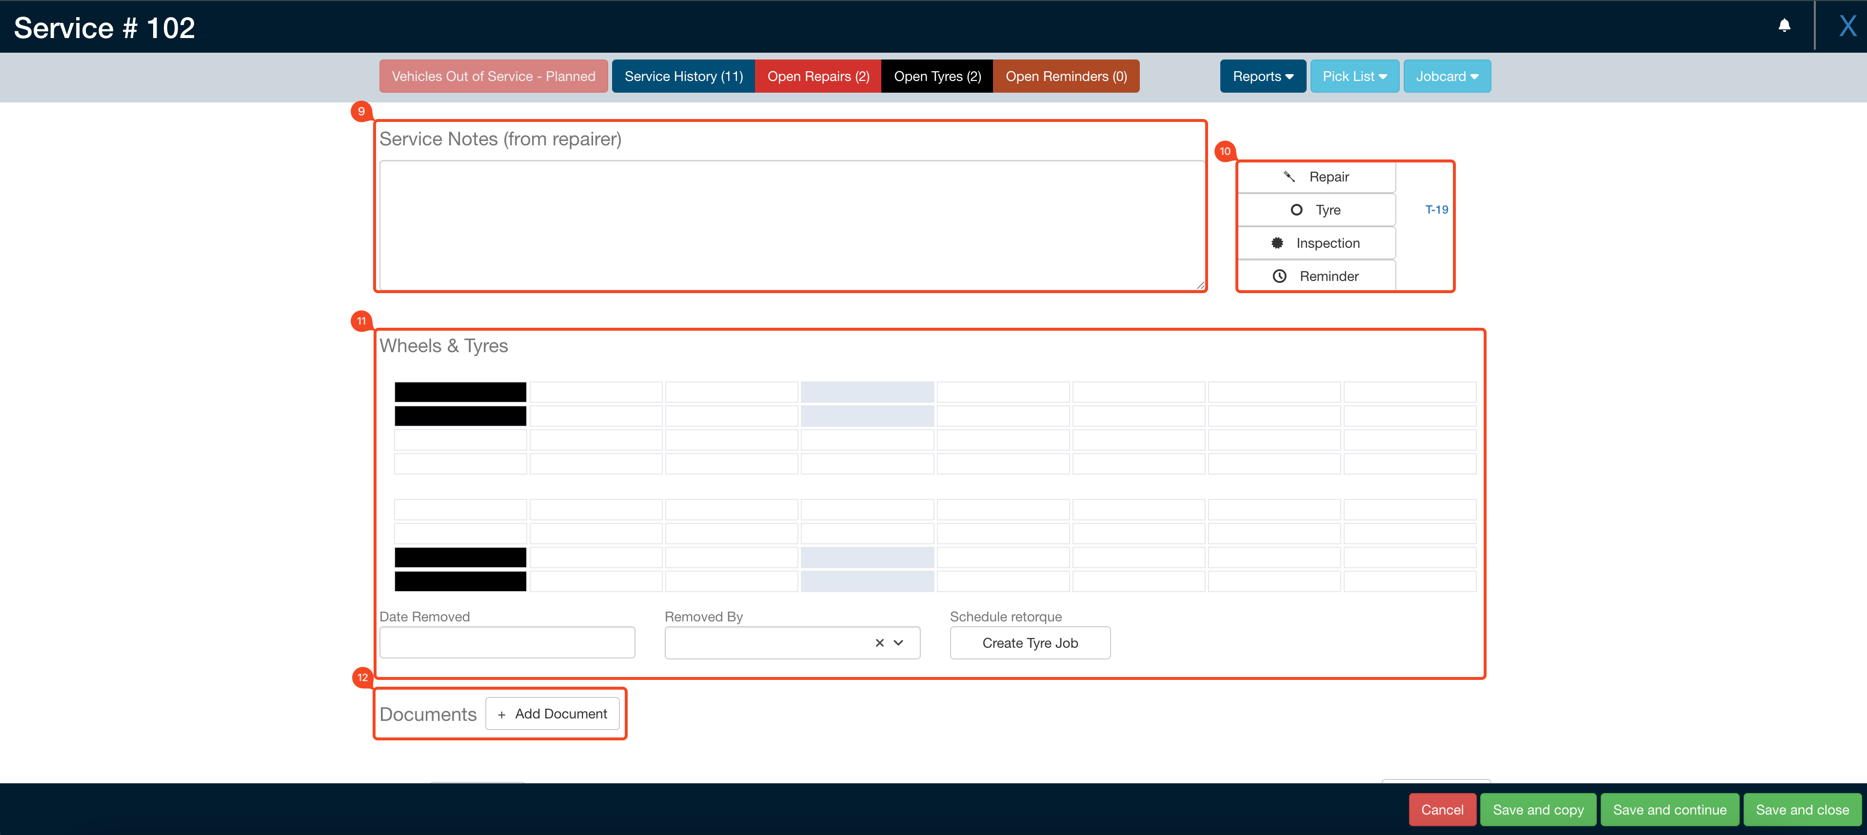Close the Service #102 window with X

[1847, 27]
